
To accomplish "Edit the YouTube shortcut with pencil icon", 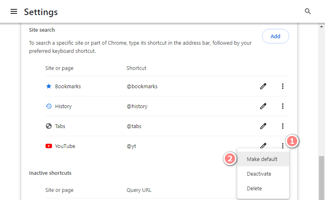I will pyautogui.click(x=263, y=146).
